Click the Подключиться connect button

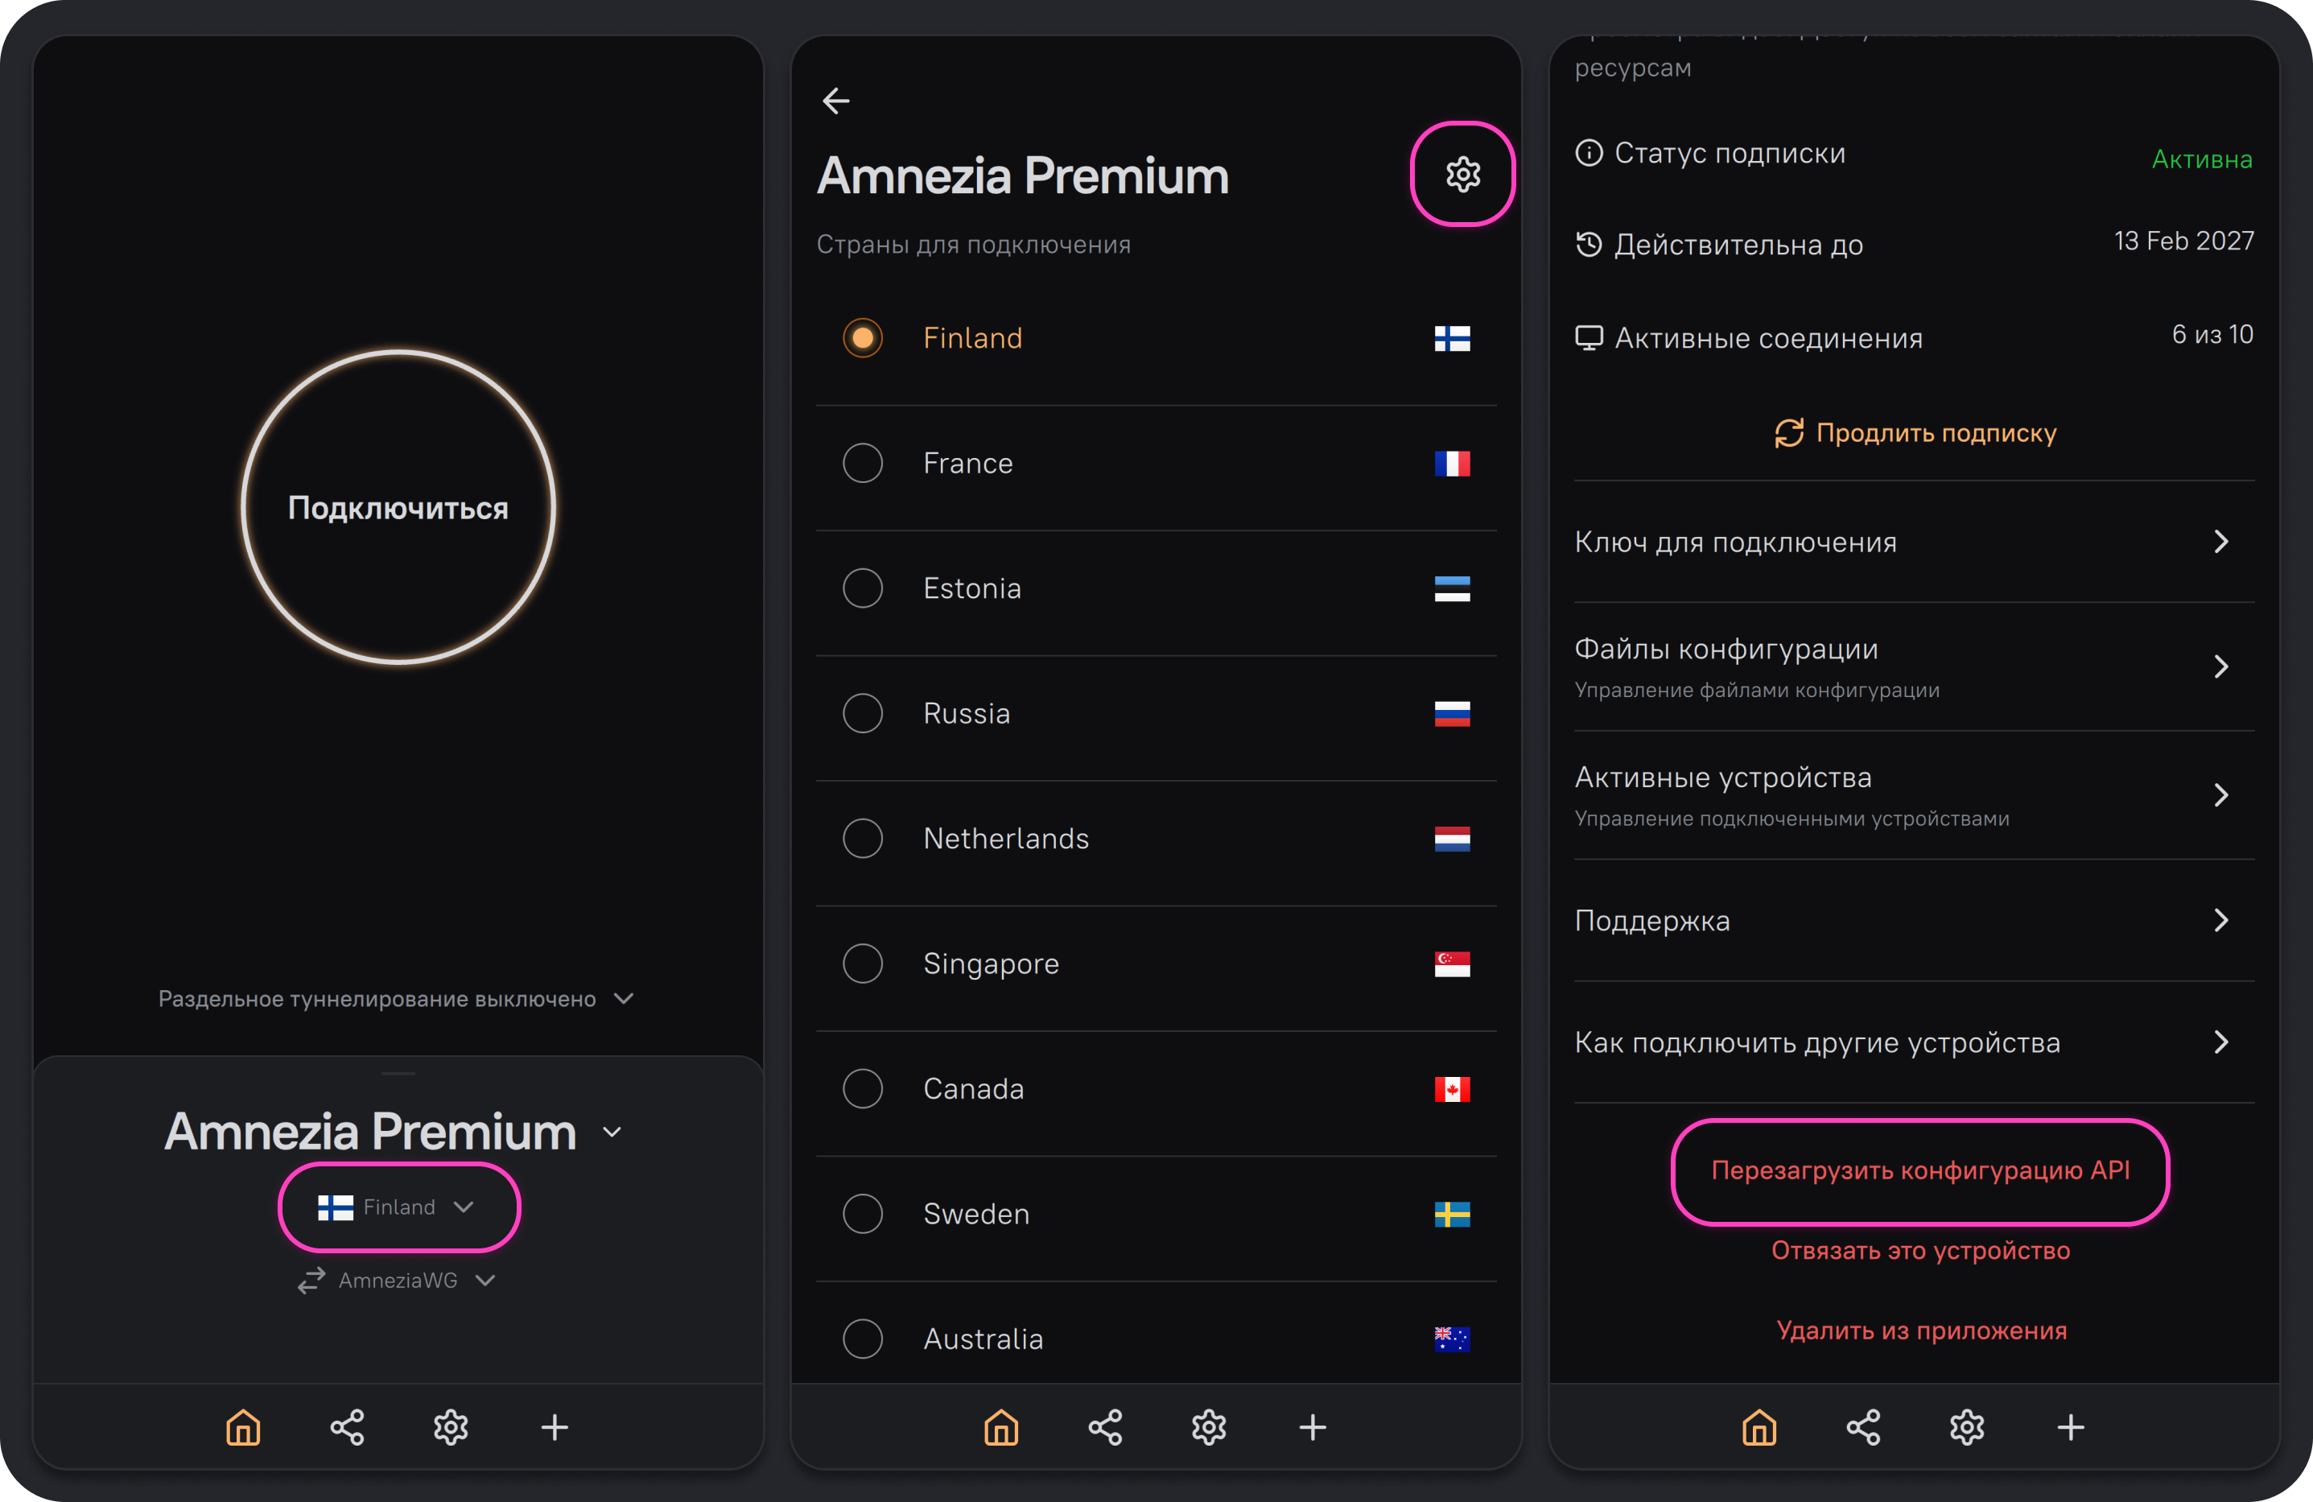[x=398, y=507]
